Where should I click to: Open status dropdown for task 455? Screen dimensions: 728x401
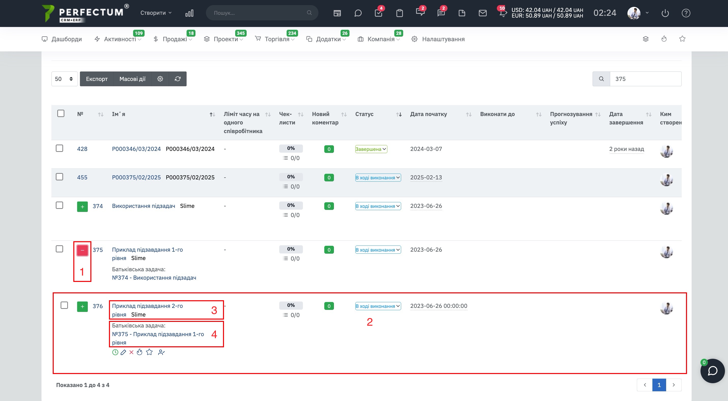coord(378,178)
